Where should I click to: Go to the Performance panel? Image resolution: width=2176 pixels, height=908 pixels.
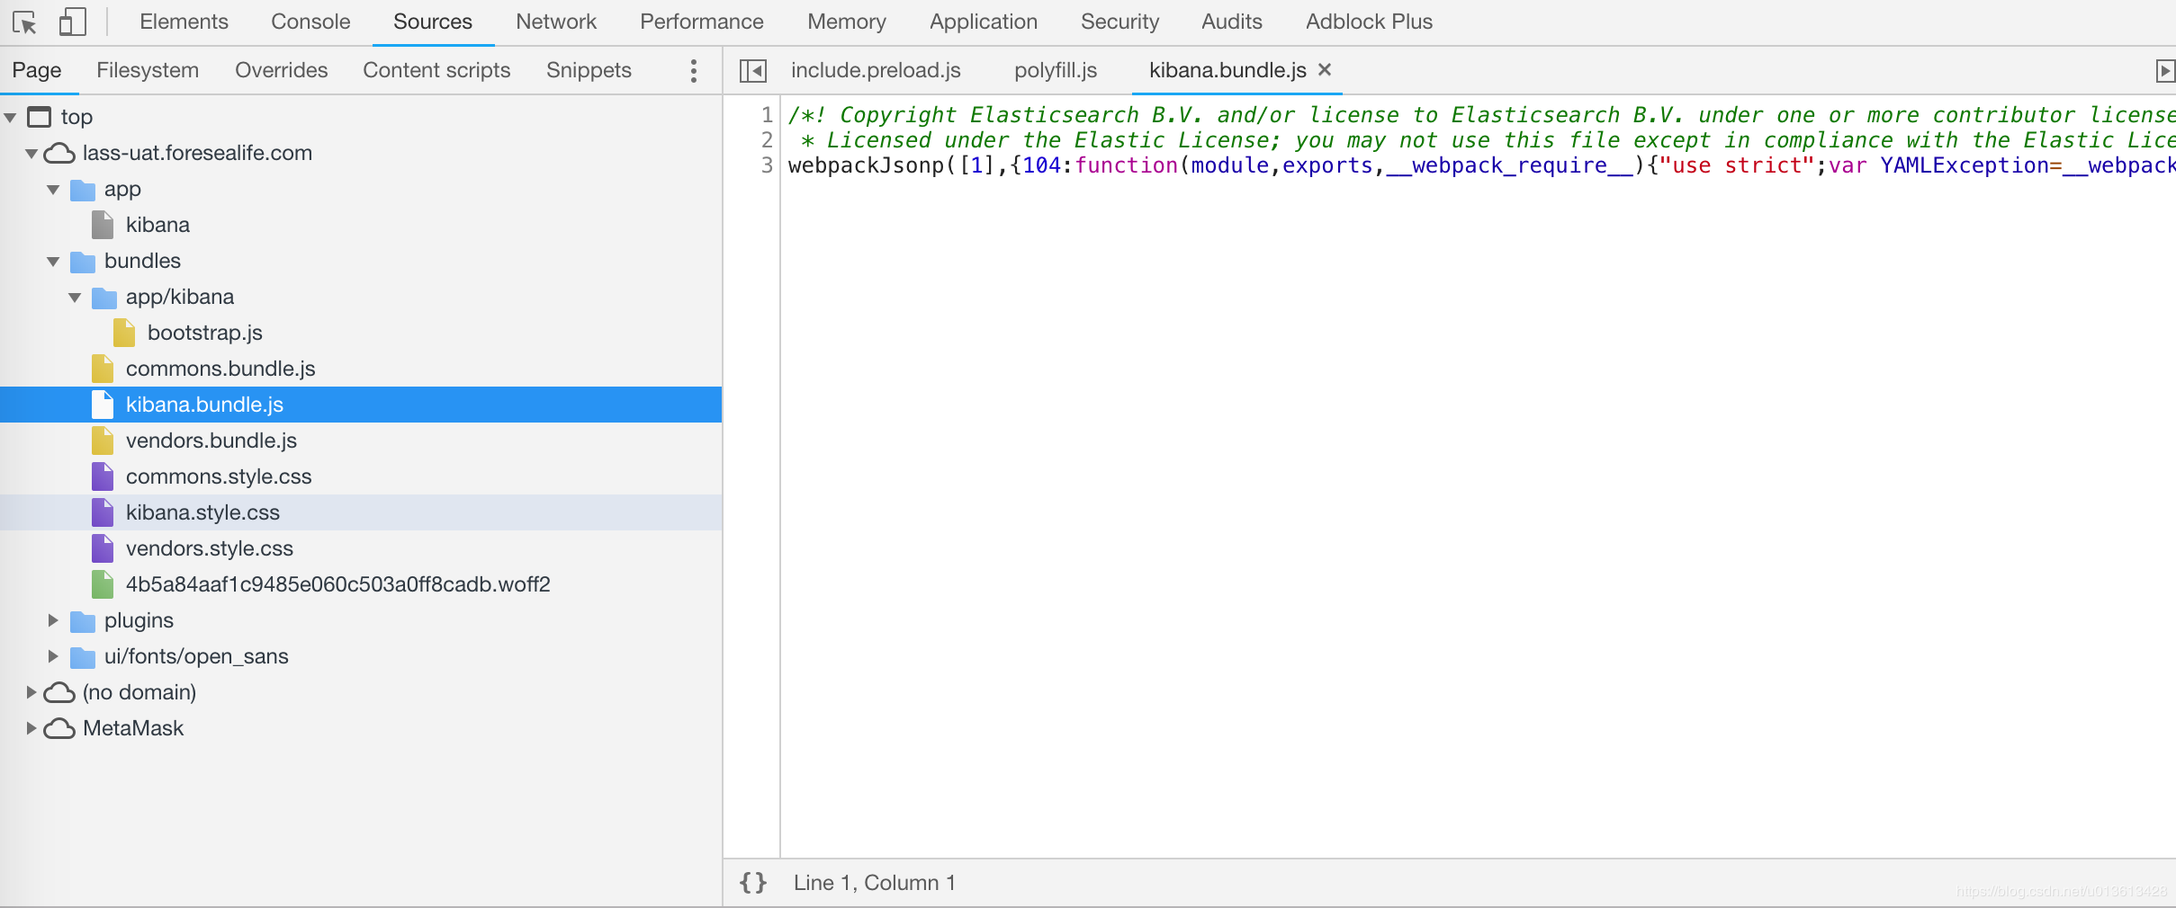(x=702, y=22)
